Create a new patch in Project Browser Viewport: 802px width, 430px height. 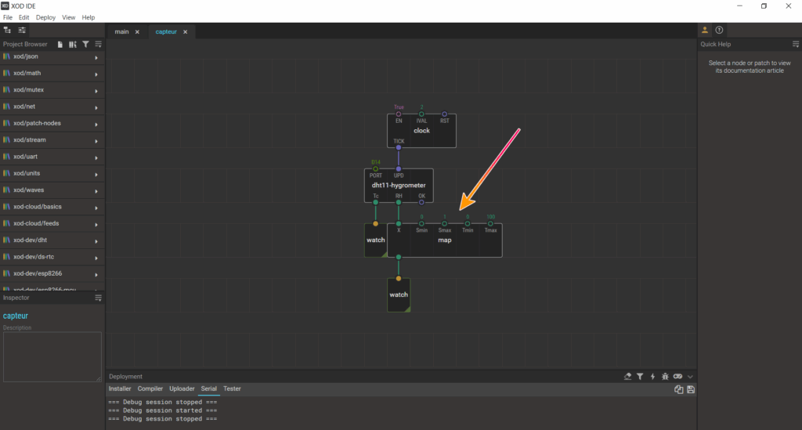click(x=60, y=45)
